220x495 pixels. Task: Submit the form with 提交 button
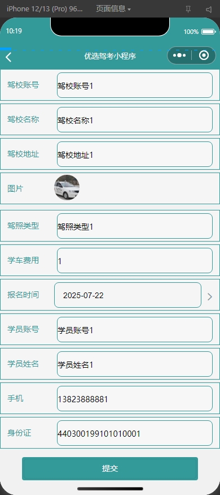click(110, 468)
